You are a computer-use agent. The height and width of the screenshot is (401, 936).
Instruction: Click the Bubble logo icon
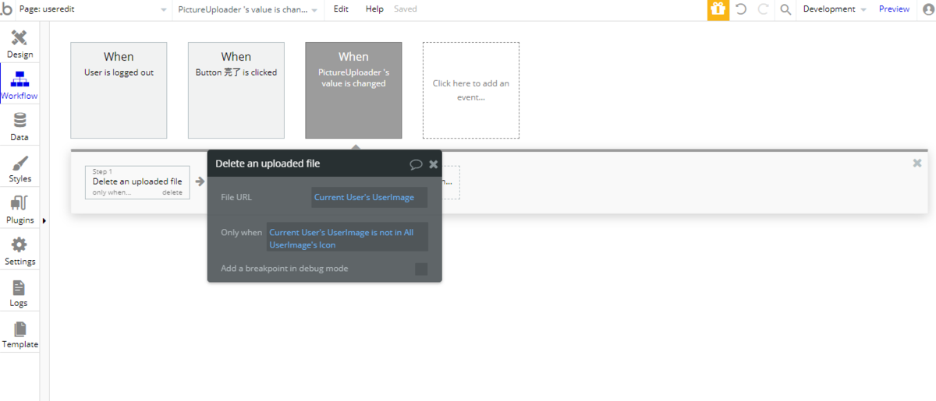(x=6, y=9)
